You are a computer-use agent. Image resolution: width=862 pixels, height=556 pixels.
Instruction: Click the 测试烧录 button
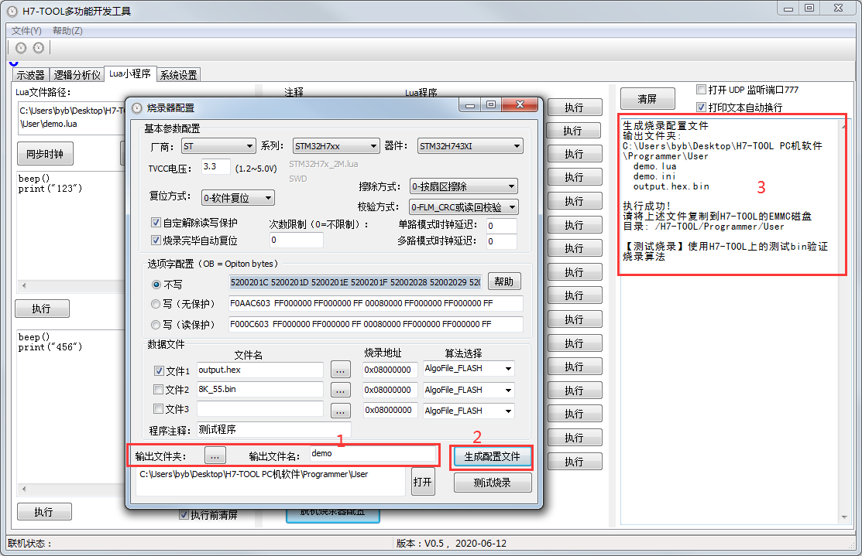pyautogui.click(x=493, y=483)
